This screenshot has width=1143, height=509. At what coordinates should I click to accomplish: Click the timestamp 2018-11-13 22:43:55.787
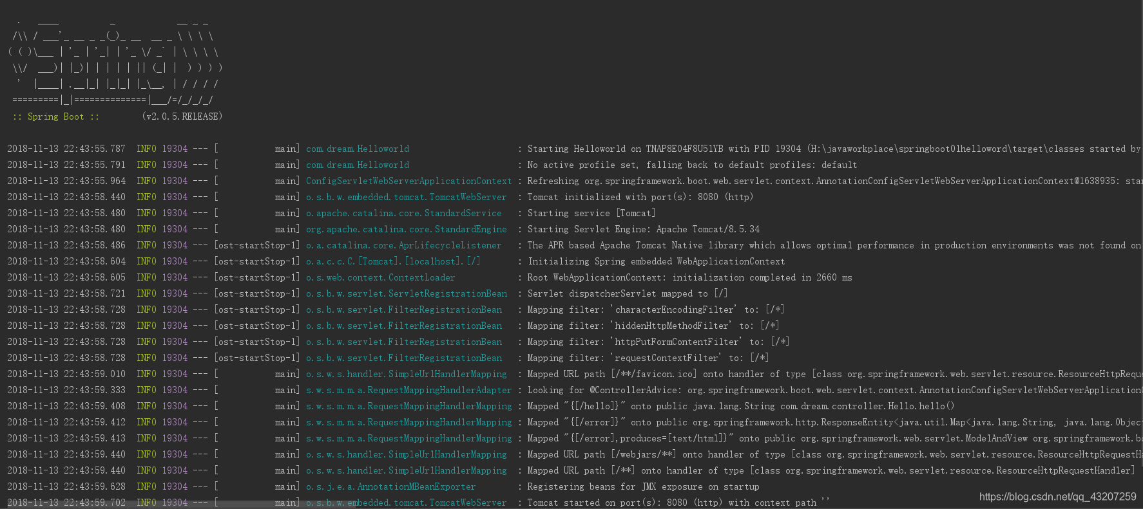[x=66, y=149]
